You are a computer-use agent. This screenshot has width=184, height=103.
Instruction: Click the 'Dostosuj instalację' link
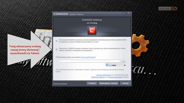(x=60, y=84)
